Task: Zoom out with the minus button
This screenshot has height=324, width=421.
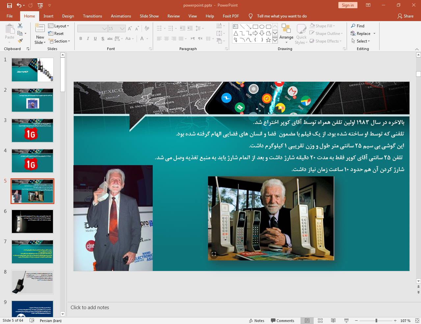Action: tap(356, 320)
